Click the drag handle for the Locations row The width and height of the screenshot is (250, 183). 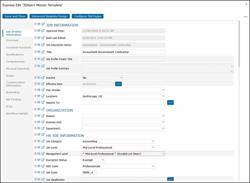click(36, 96)
